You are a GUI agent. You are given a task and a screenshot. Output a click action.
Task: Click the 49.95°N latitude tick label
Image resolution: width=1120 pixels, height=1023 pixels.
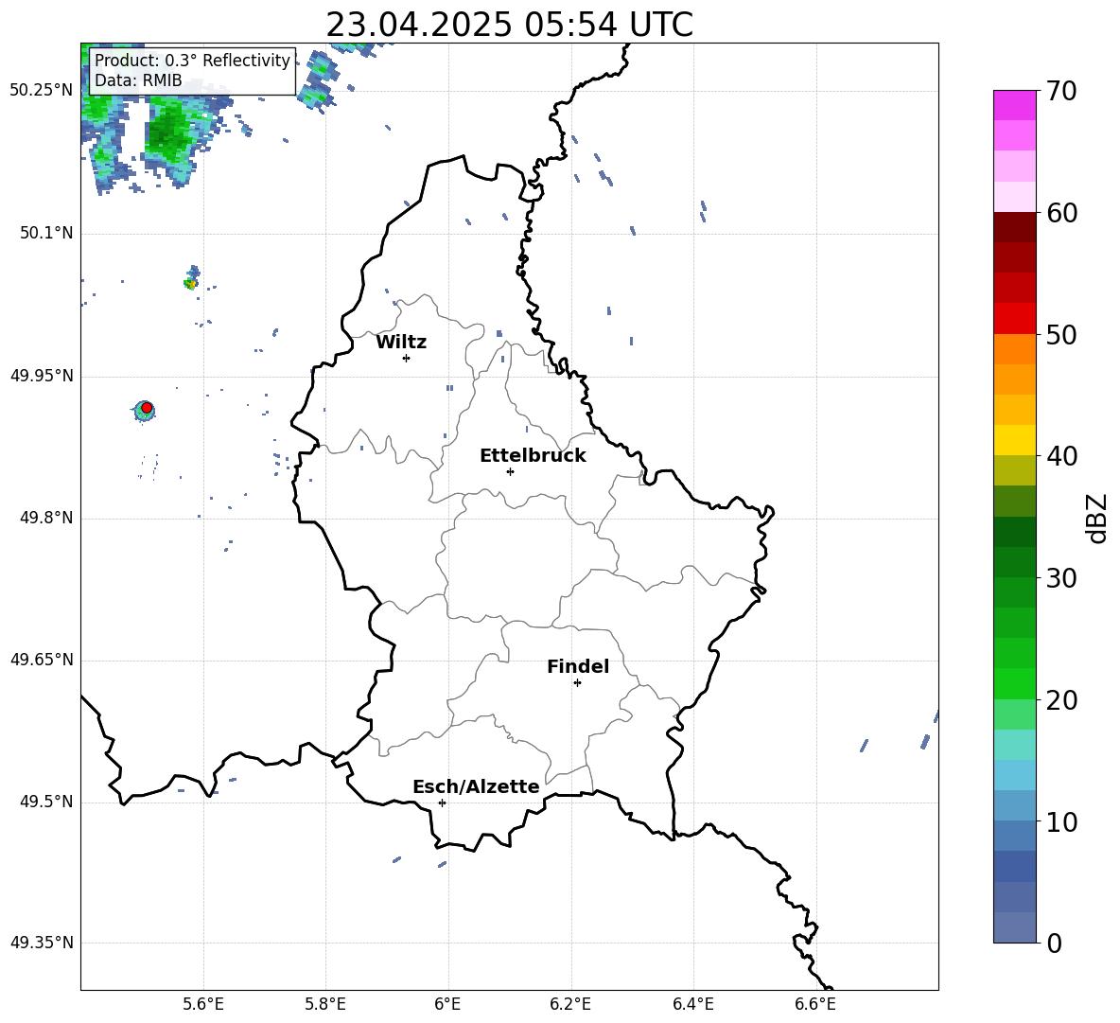click(x=43, y=376)
